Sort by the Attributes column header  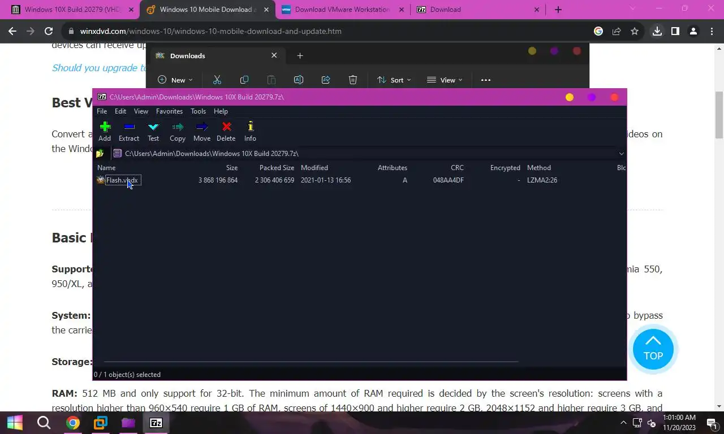point(393,168)
